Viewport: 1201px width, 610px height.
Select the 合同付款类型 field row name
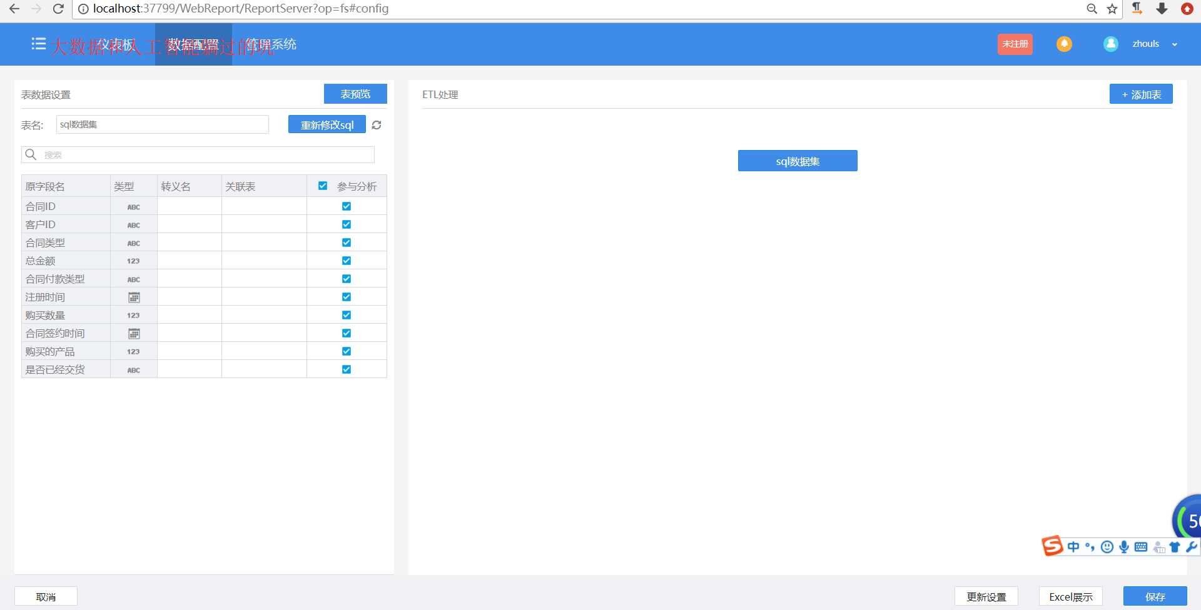pyautogui.click(x=55, y=279)
